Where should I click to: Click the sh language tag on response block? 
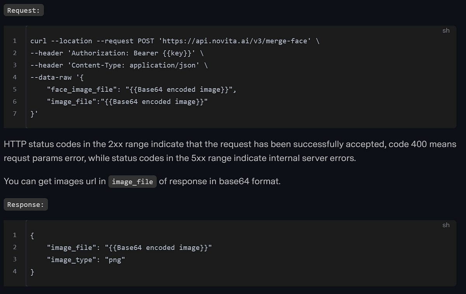(x=446, y=225)
